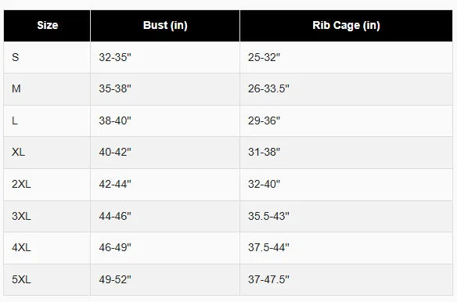Click the 32-35" bust value

click(x=115, y=57)
